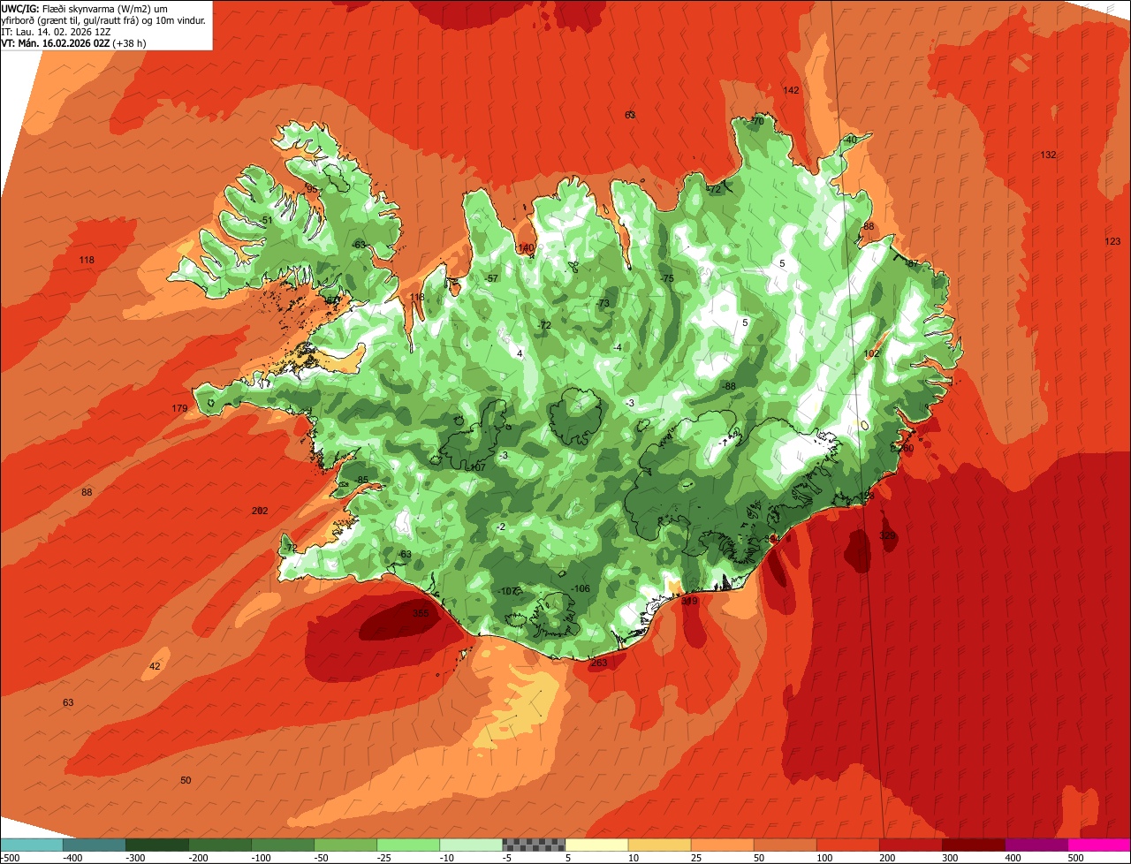This screenshot has height=864, width=1131.
Task: Click the flux value -57 on the map
Action: (x=492, y=278)
